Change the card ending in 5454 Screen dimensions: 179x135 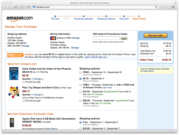click(76, 38)
